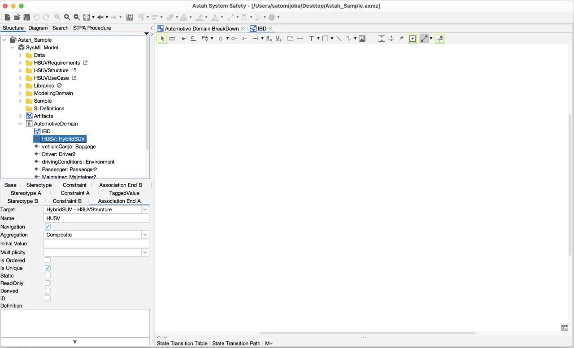Viewport: 574px width, 348px height.
Task: Open the diagram list icon in the main toolbar
Action: [129, 17]
